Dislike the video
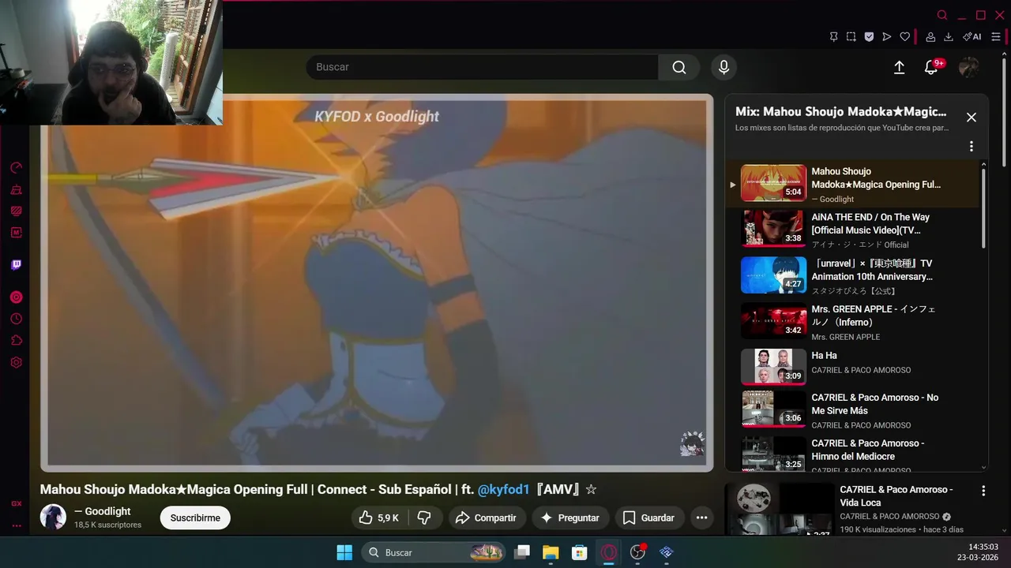Viewport: 1011px width, 568px height. [x=425, y=518]
